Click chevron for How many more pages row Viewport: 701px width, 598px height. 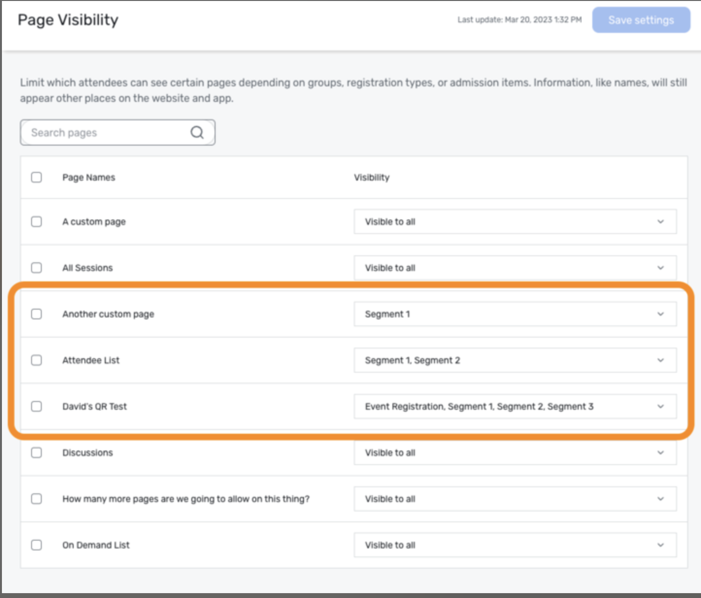tap(660, 499)
